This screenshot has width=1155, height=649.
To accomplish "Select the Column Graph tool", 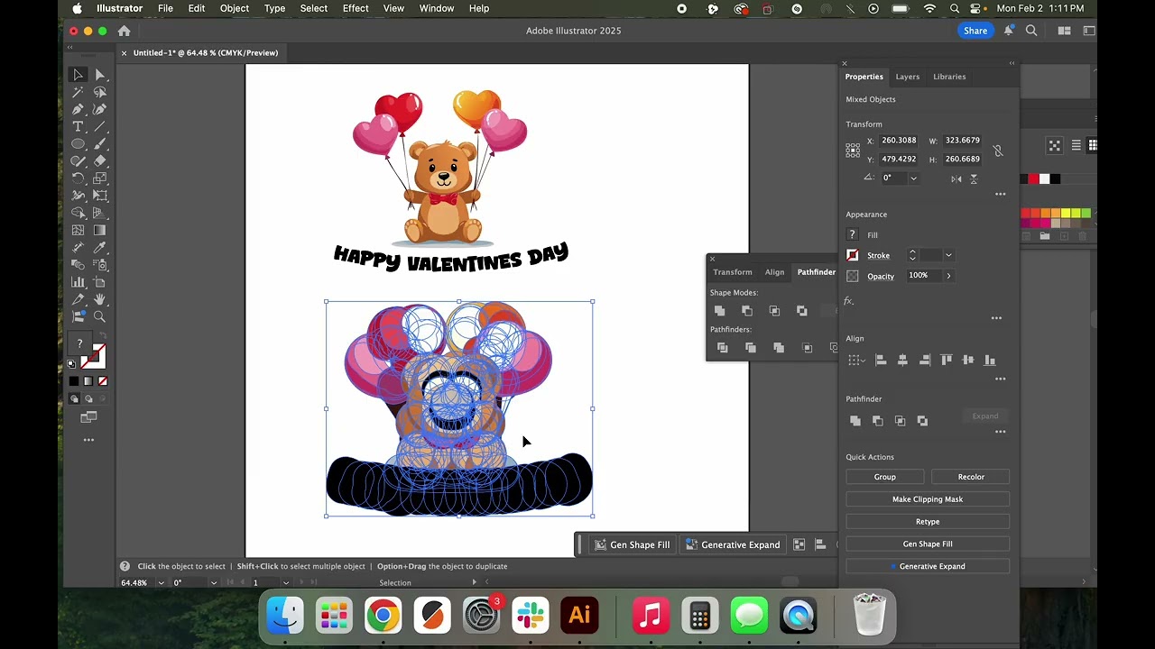I will [x=79, y=282].
